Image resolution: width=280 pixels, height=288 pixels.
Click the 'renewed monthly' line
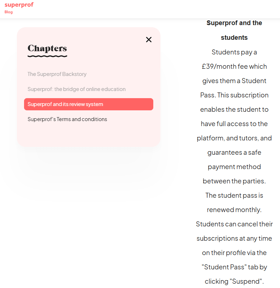tap(234, 210)
